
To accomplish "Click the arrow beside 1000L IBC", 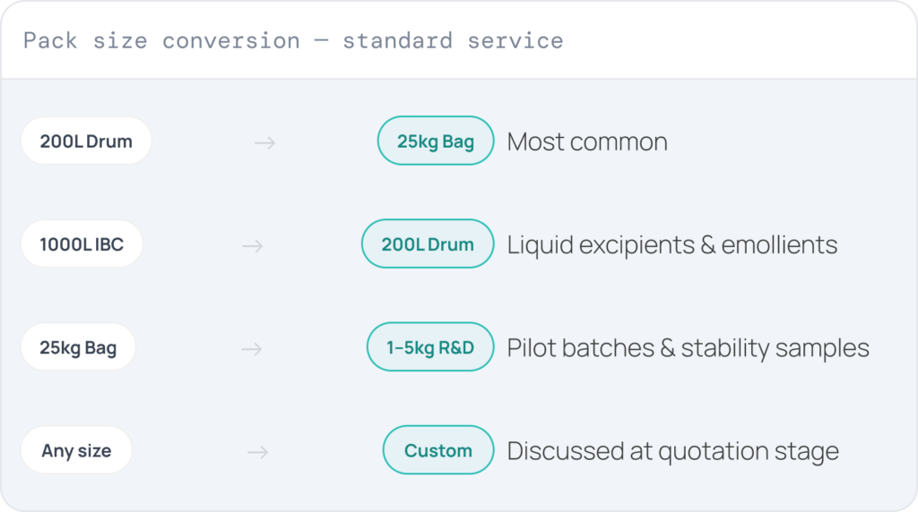I will click(x=252, y=246).
